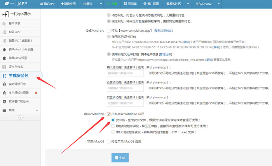Screen dimensions: 272x166
Task: Click the bug icon beside 实时调试日志
Action: click(x=4, y=84)
